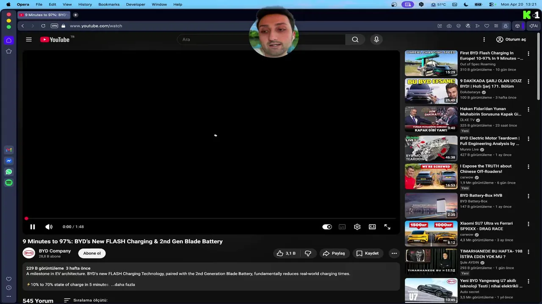
Task: Open options for Xiaomi SU7 Ultra video
Action: click(528, 224)
